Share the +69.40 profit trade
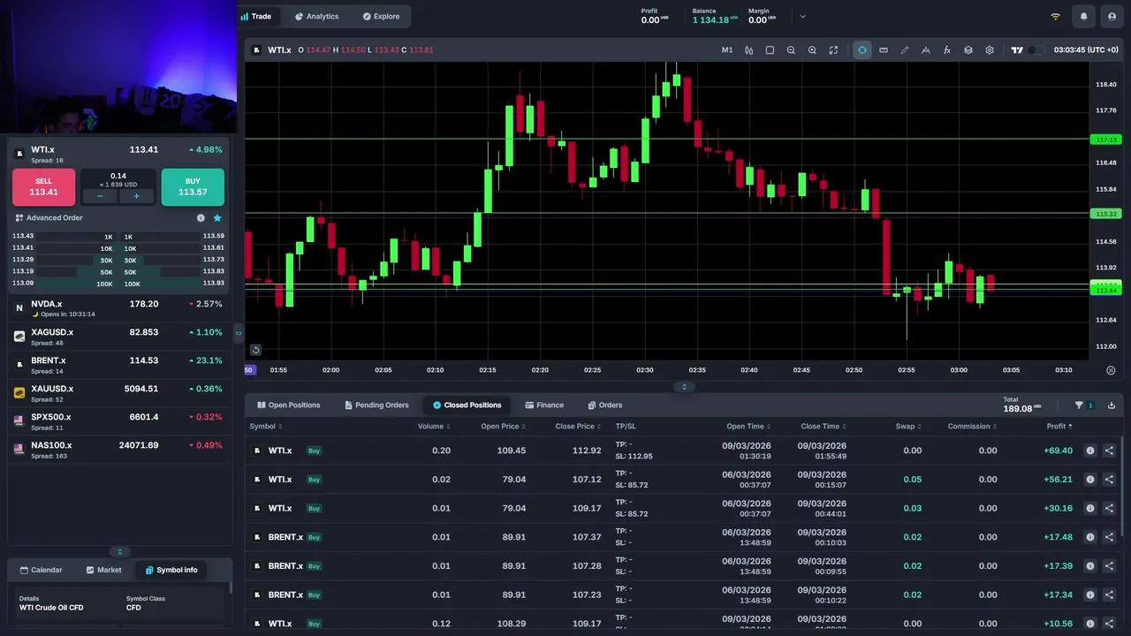The width and height of the screenshot is (1131, 636). [x=1110, y=450]
